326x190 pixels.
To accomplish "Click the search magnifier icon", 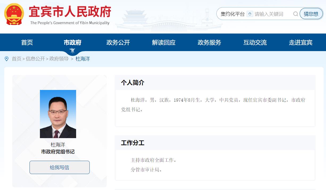I will click(295, 14).
